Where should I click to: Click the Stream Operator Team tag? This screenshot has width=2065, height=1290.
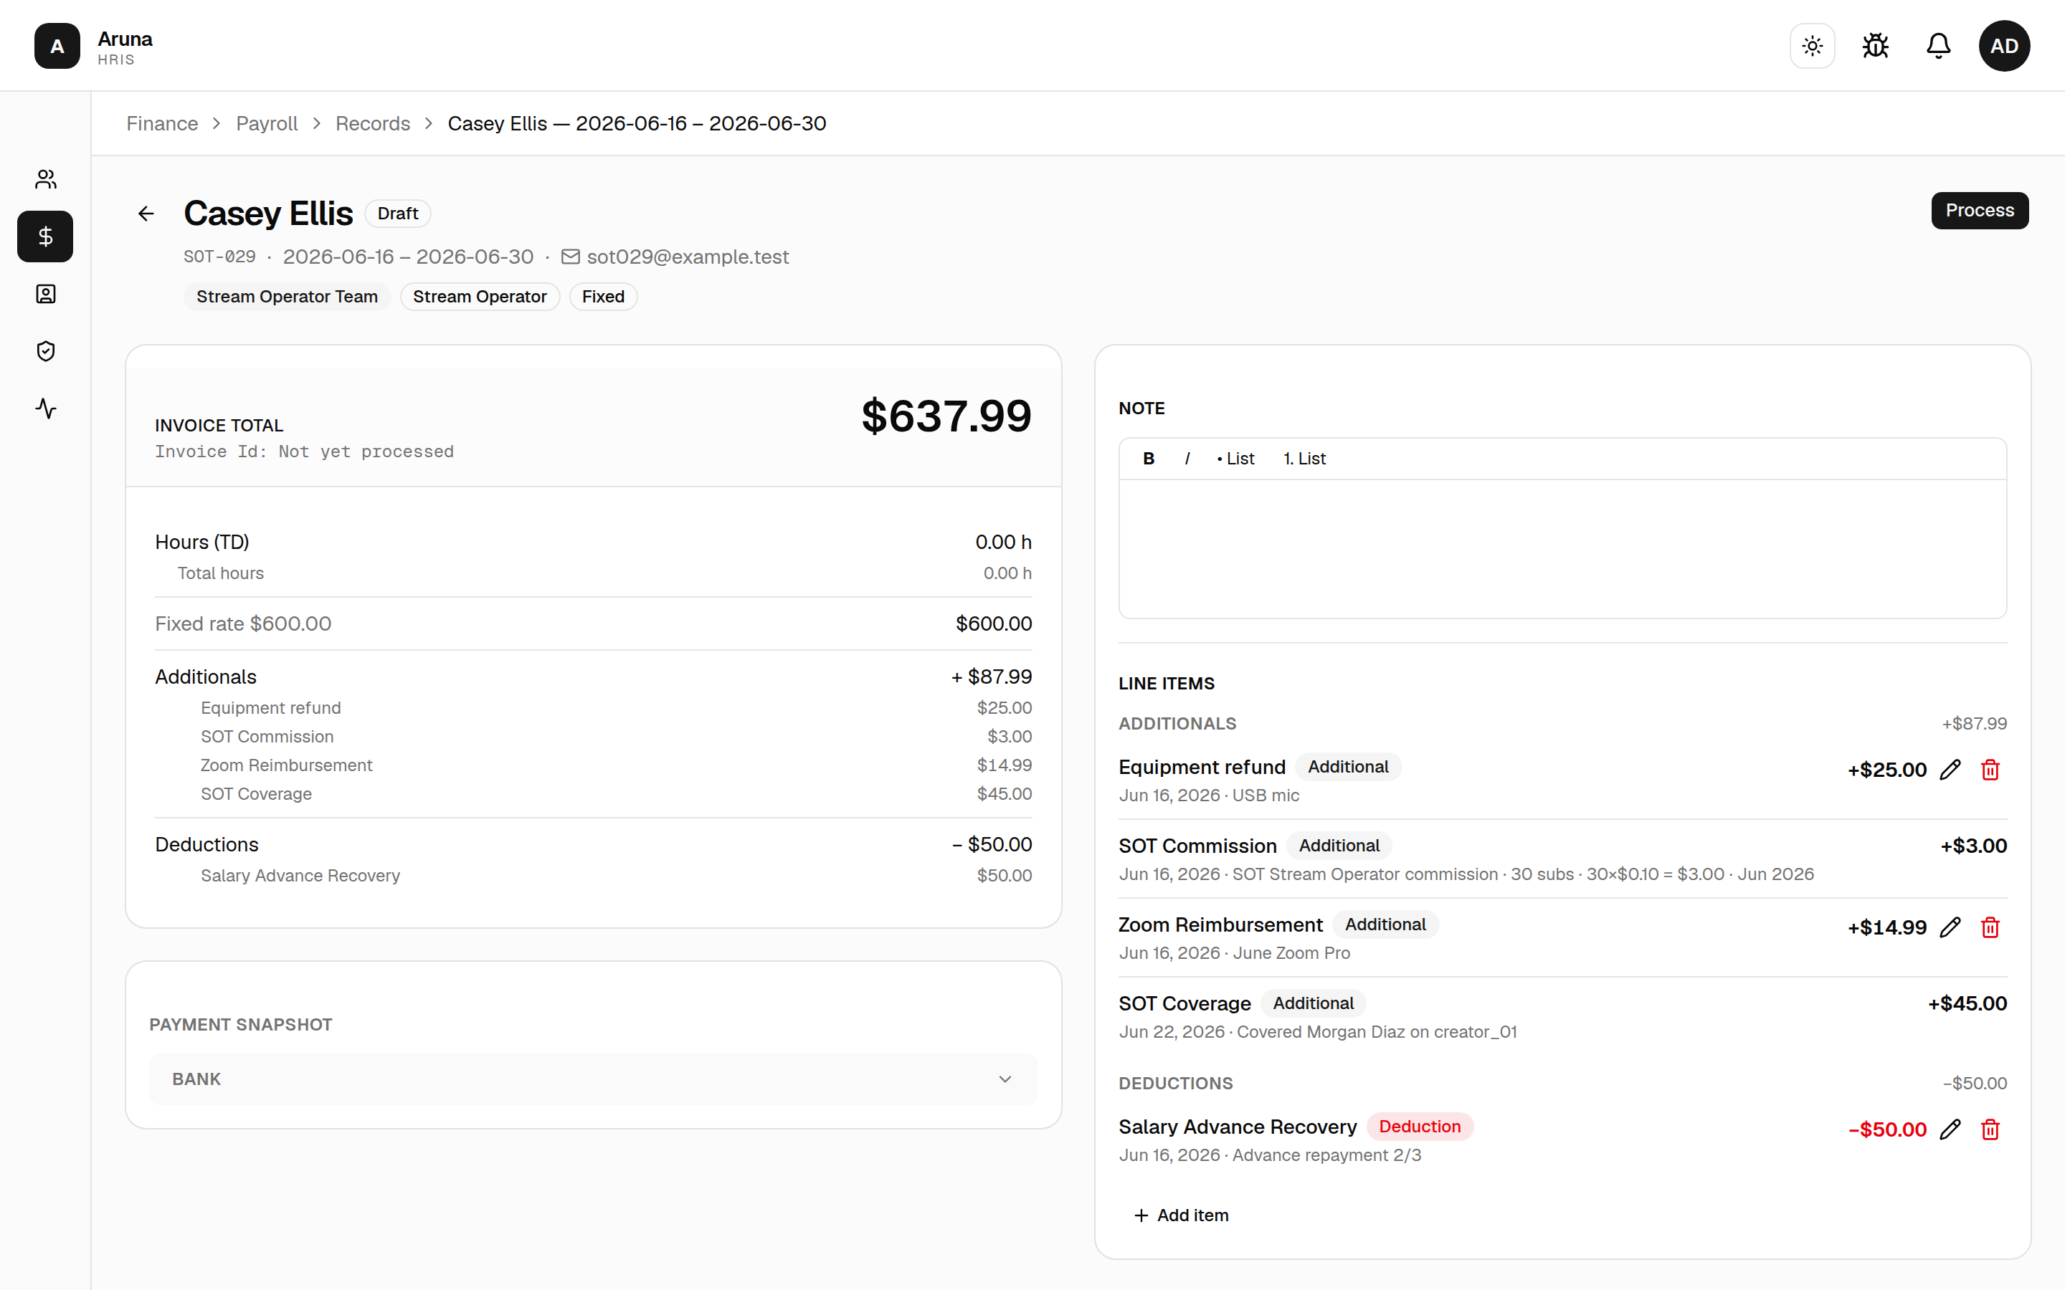[287, 297]
